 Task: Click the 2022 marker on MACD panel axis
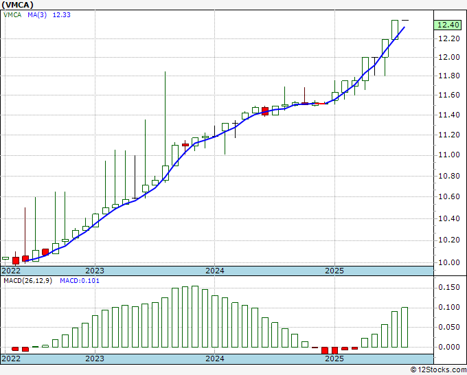(12, 359)
